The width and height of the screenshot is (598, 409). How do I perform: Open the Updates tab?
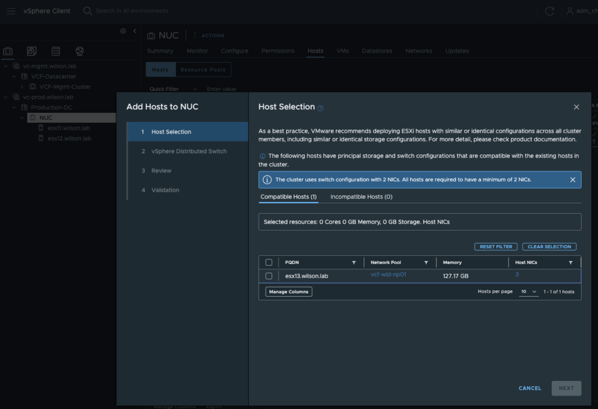(457, 51)
